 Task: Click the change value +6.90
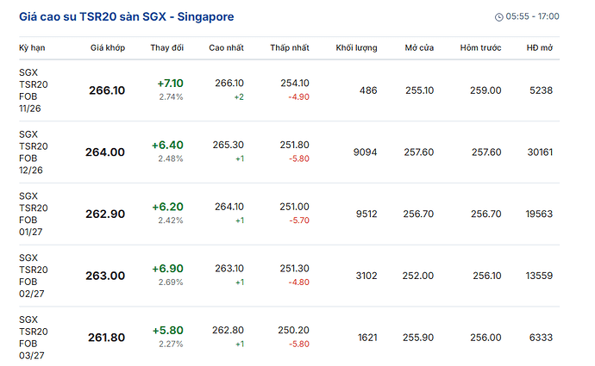[x=168, y=269]
